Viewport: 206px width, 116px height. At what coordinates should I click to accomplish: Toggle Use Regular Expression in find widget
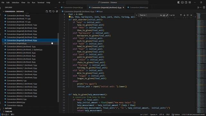tap(167, 15)
